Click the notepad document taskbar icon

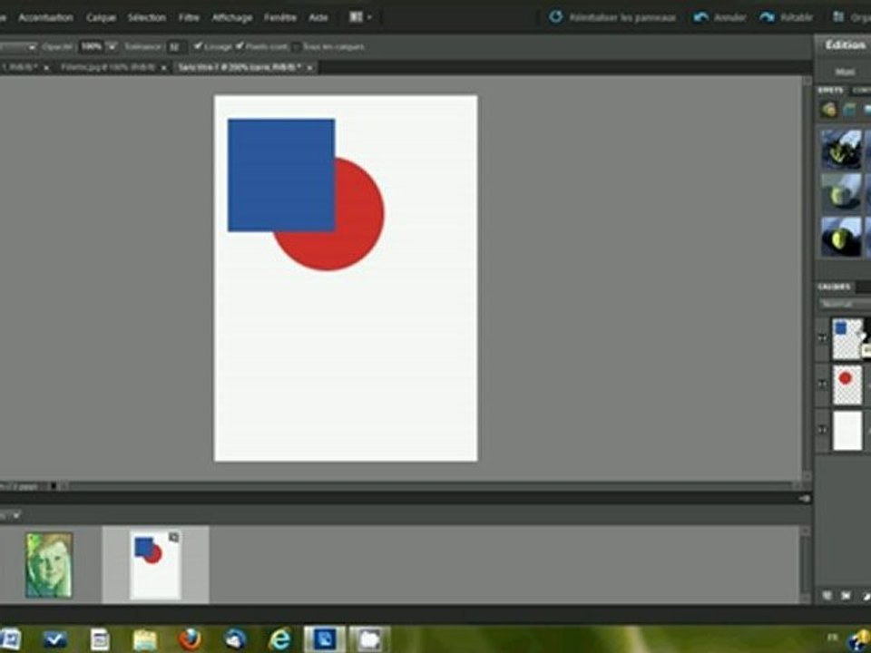click(100, 639)
